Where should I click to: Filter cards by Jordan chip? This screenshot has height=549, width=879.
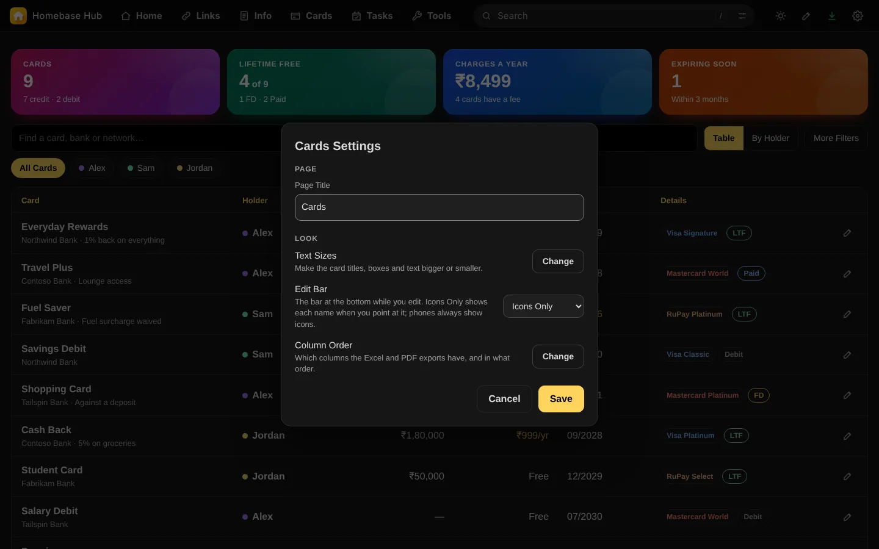point(195,168)
